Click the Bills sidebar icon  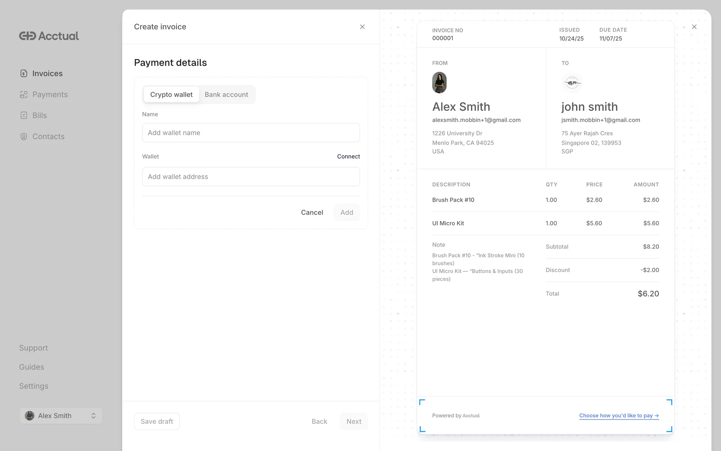click(24, 116)
